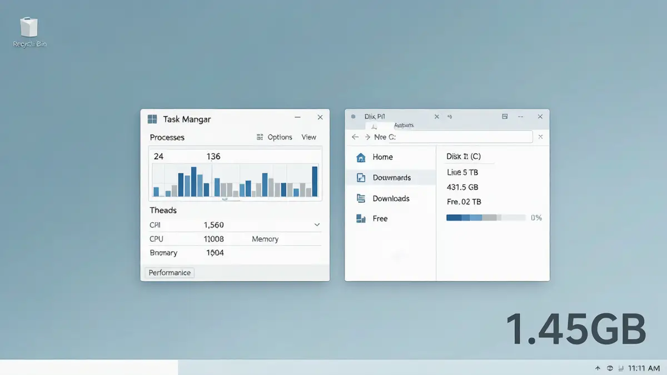This screenshot has height=375, width=667.
Task: Click the 0% label beside progress bar
Action: [536, 218]
